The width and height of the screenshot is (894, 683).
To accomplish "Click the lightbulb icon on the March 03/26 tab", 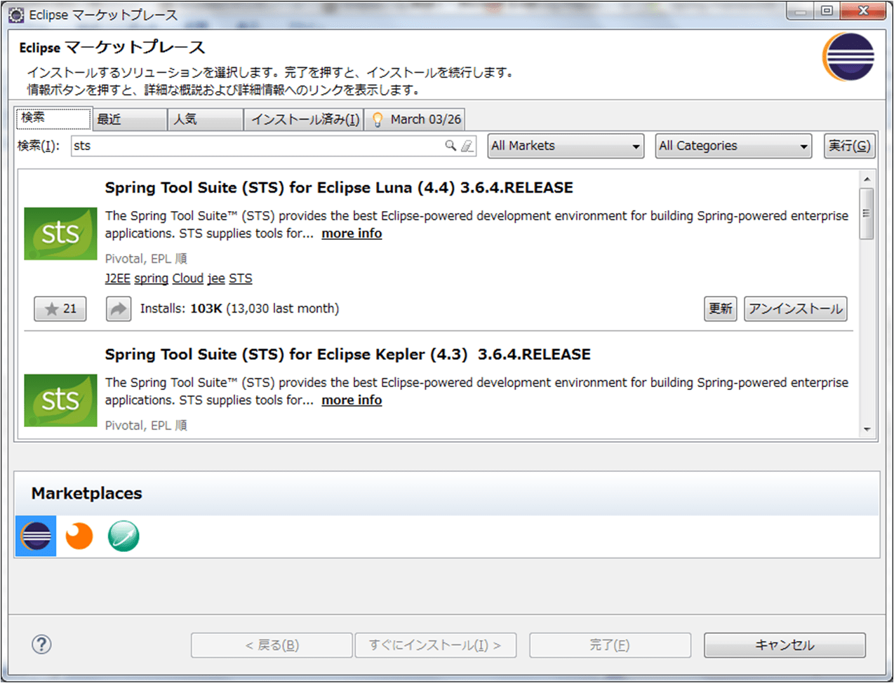I will coord(378,119).
